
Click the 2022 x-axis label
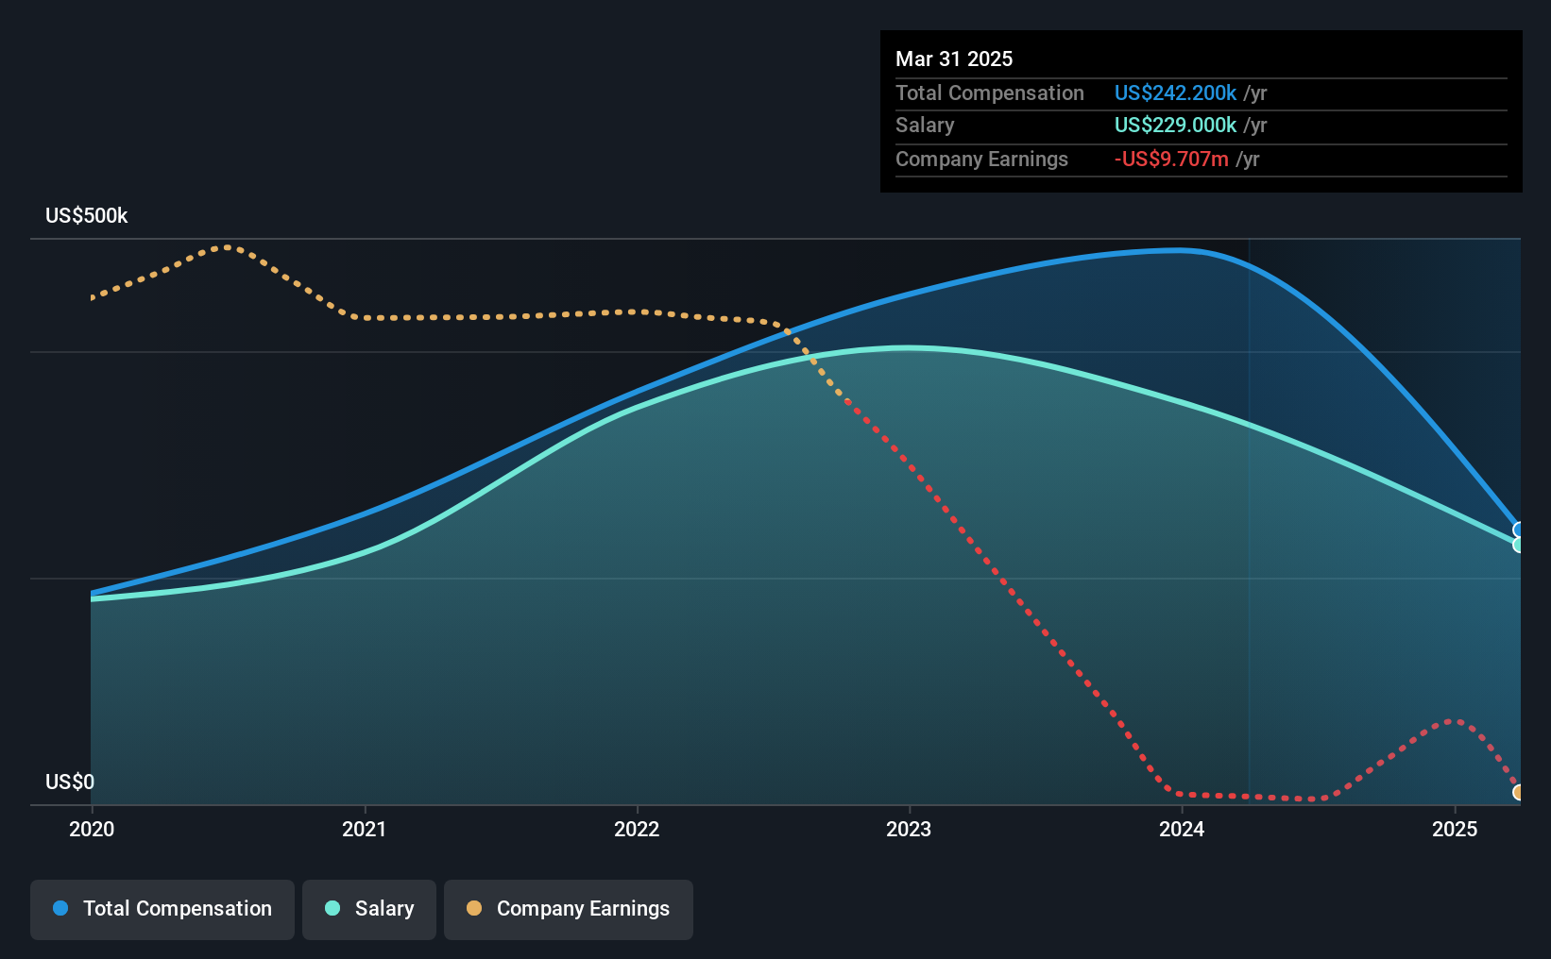(x=637, y=829)
